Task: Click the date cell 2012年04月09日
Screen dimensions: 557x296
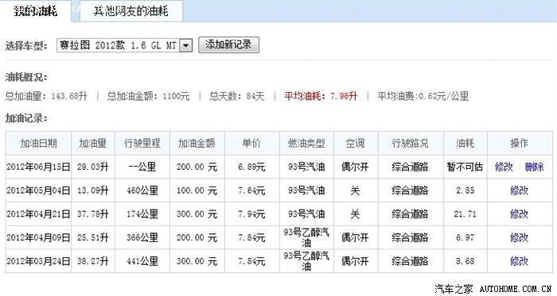Action: (38, 237)
